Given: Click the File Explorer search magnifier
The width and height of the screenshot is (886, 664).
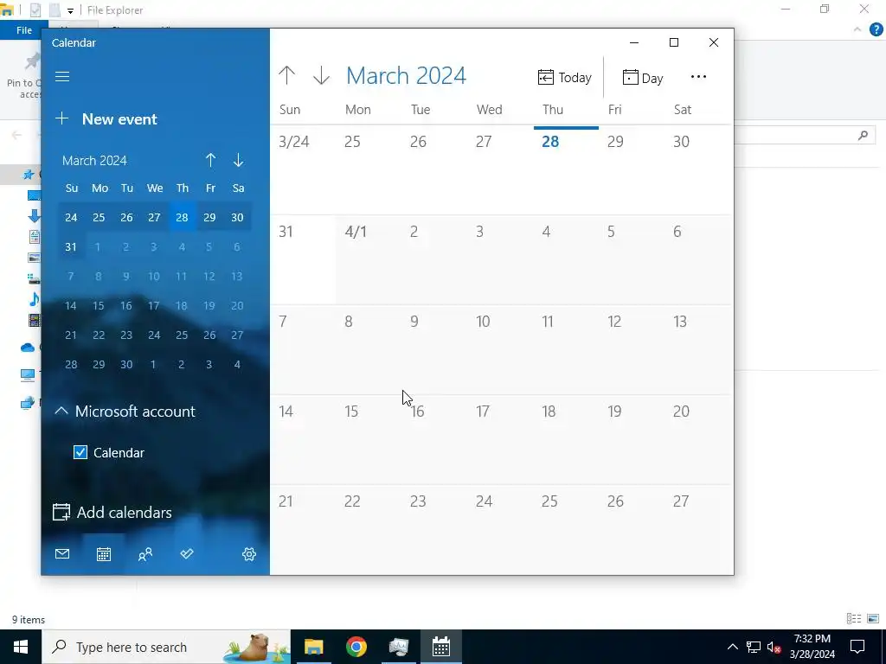Looking at the screenshot, I should (863, 136).
